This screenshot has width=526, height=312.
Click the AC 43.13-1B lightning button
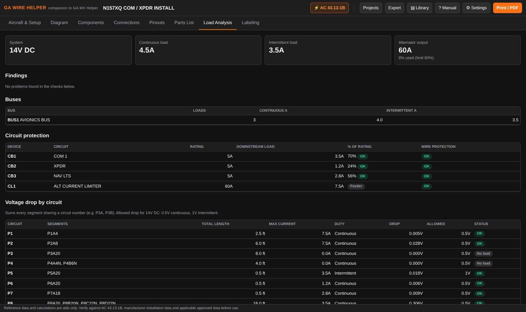pyautogui.click(x=329, y=8)
